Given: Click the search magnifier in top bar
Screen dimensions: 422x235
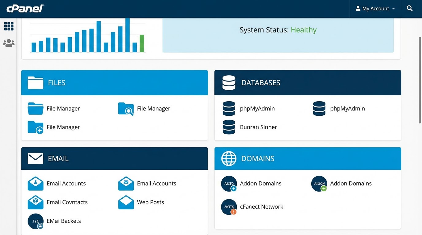Looking at the screenshot, I should (410, 8).
